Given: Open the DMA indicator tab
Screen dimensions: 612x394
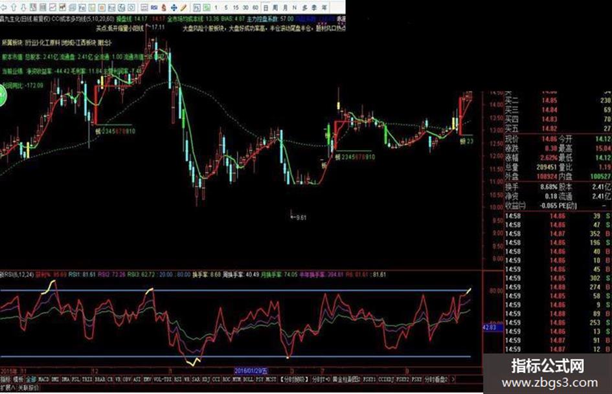Looking at the screenshot, I should coord(65,380).
